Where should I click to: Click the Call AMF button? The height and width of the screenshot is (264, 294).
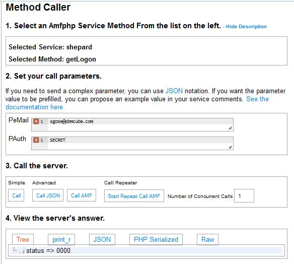[x=82, y=195]
